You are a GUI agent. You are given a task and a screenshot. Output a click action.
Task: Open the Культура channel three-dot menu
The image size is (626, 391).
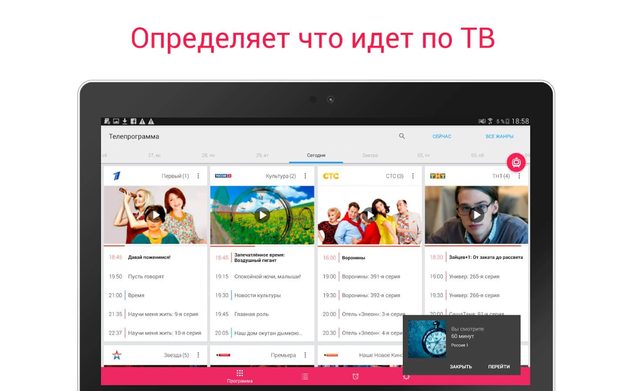(305, 176)
